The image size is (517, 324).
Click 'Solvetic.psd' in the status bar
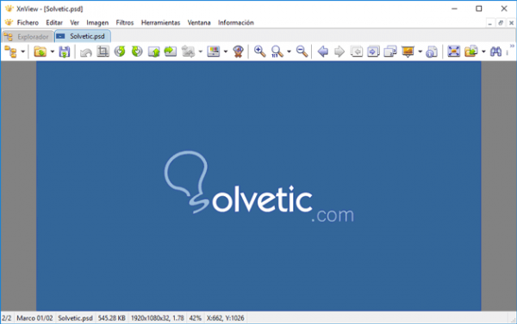point(75,318)
